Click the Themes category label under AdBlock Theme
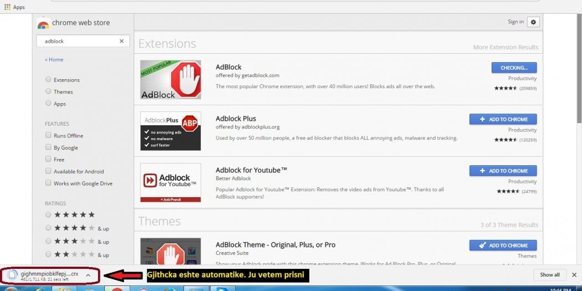Viewport: 582px width, 291px height. click(527, 256)
